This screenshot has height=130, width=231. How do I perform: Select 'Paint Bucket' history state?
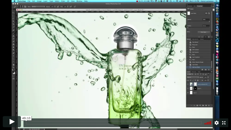tap(195, 42)
